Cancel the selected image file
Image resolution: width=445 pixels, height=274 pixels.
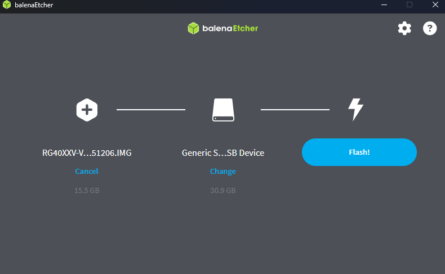87,171
